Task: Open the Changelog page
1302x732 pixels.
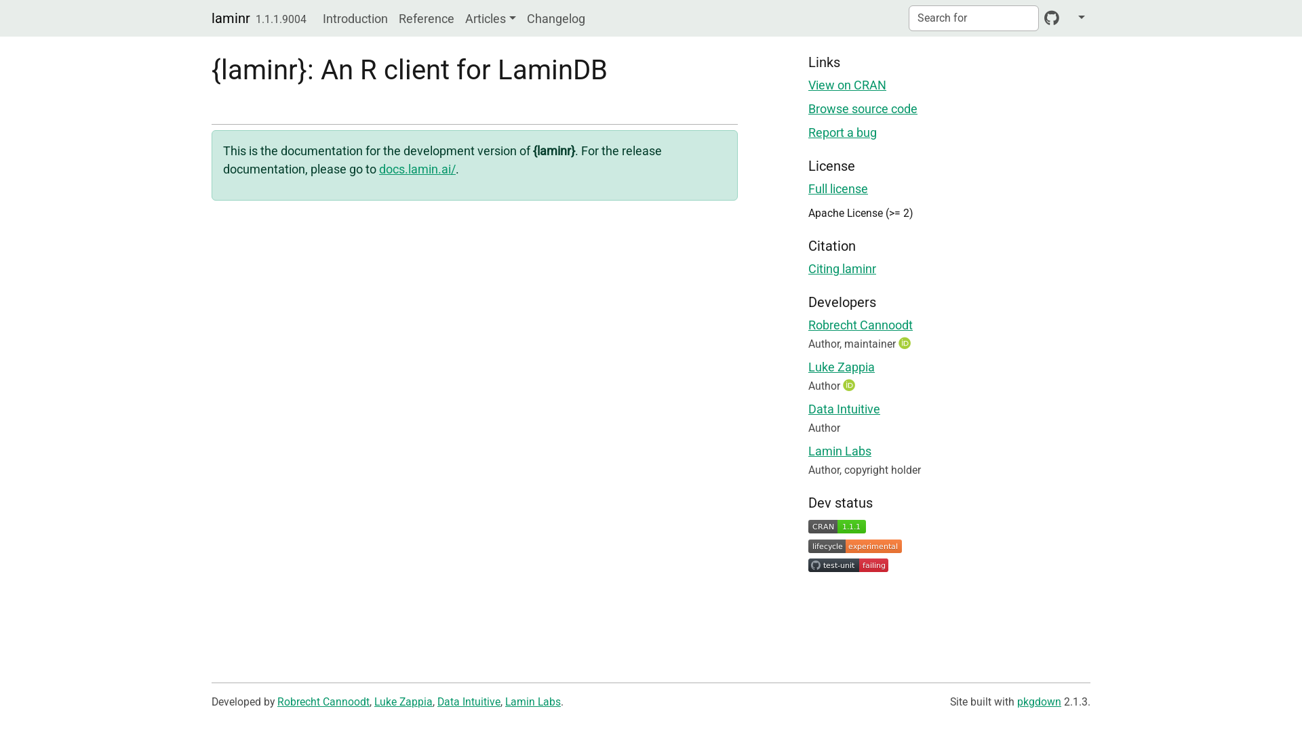Action: pyautogui.click(x=556, y=19)
